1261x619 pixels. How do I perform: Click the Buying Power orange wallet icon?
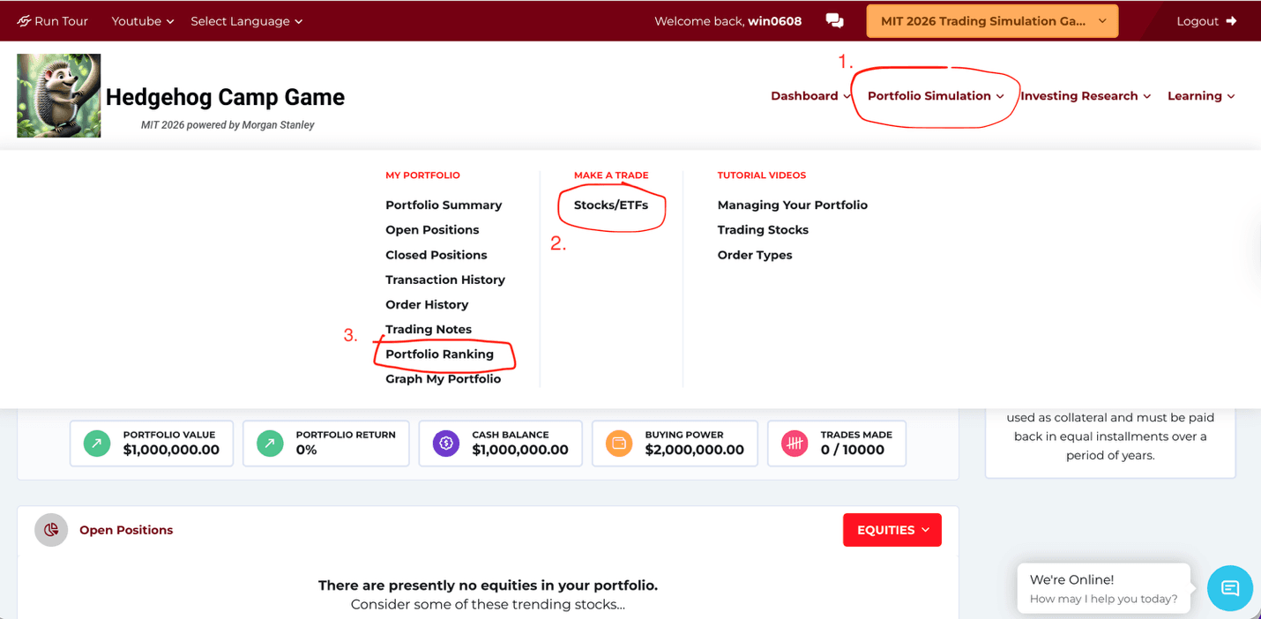pos(619,443)
